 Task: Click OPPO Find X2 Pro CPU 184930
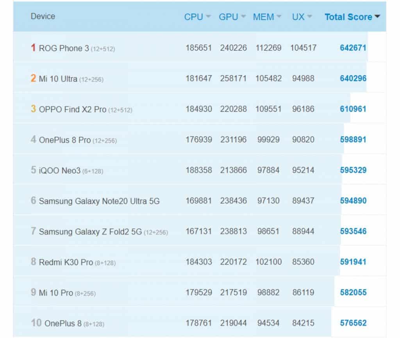coord(199,109)
